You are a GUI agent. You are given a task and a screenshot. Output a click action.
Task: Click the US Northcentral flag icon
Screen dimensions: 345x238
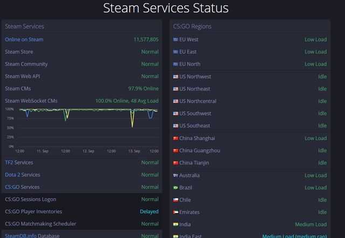coord(175,101)
